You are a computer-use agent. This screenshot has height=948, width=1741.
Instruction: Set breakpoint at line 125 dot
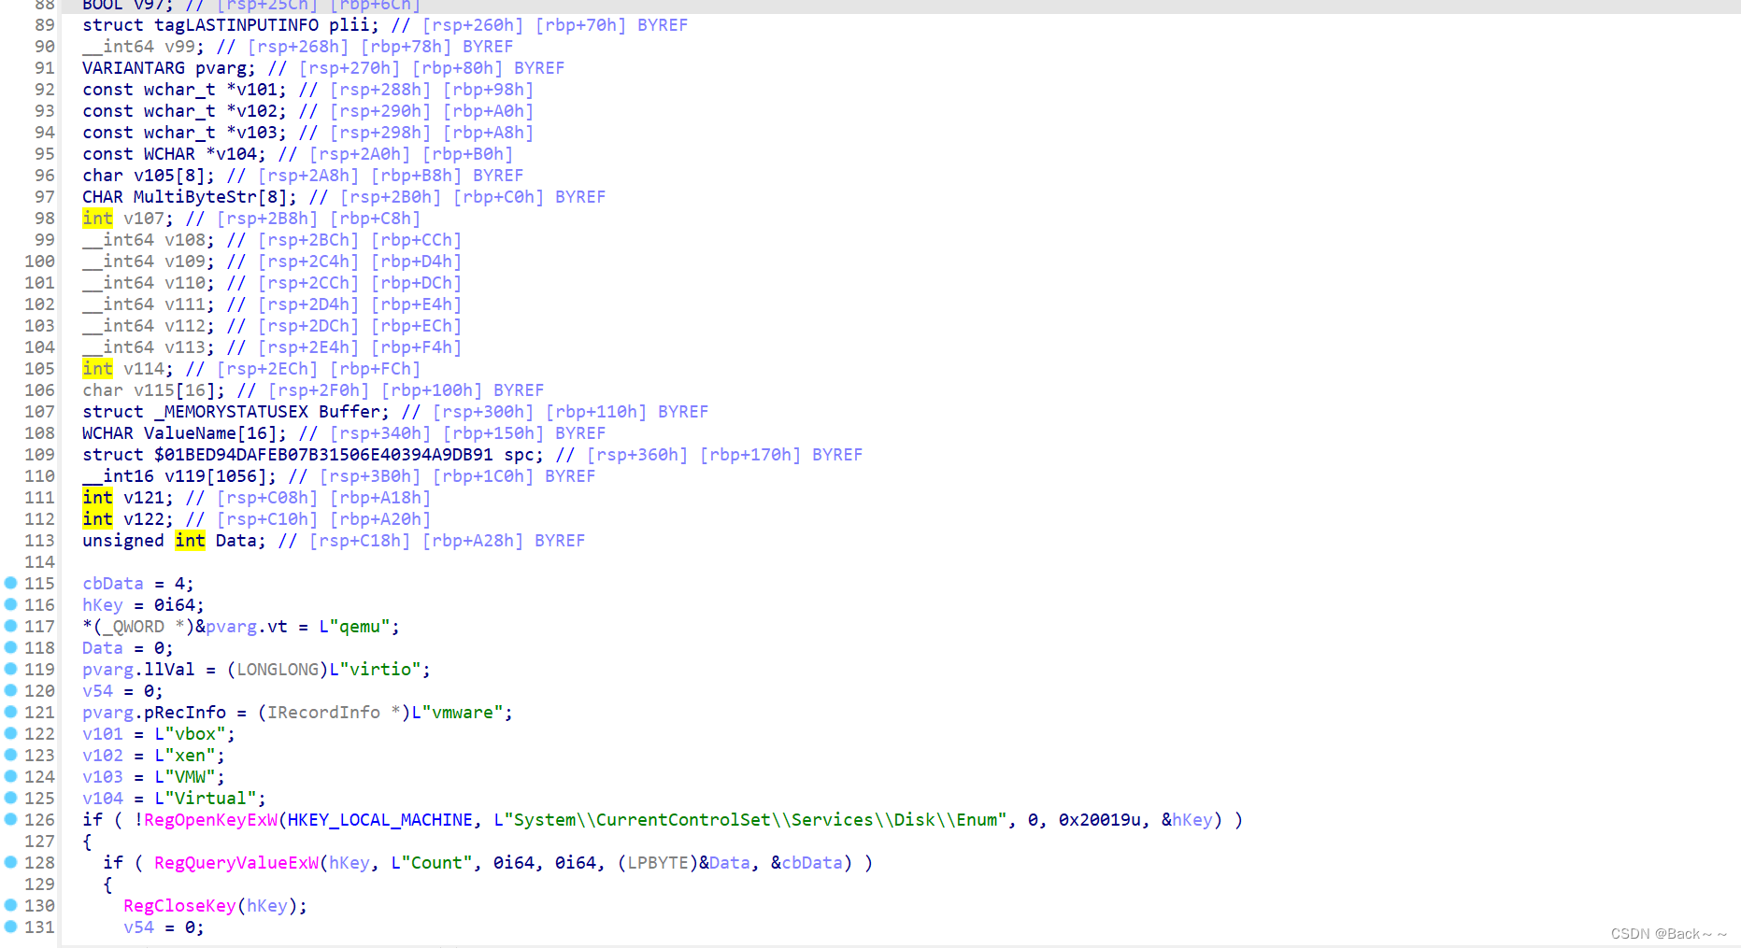[11, 798]
